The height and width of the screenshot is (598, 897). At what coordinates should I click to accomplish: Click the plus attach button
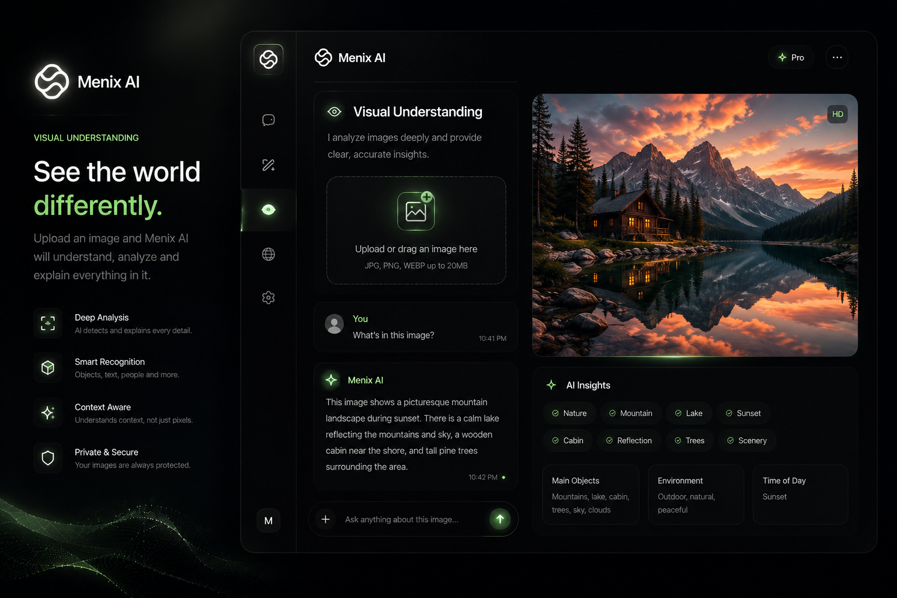point(326,519)
